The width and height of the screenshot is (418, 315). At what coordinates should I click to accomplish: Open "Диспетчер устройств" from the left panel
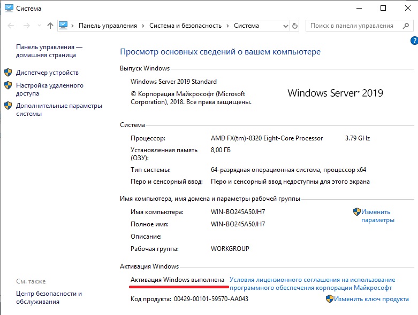click(x=47, y=73)
